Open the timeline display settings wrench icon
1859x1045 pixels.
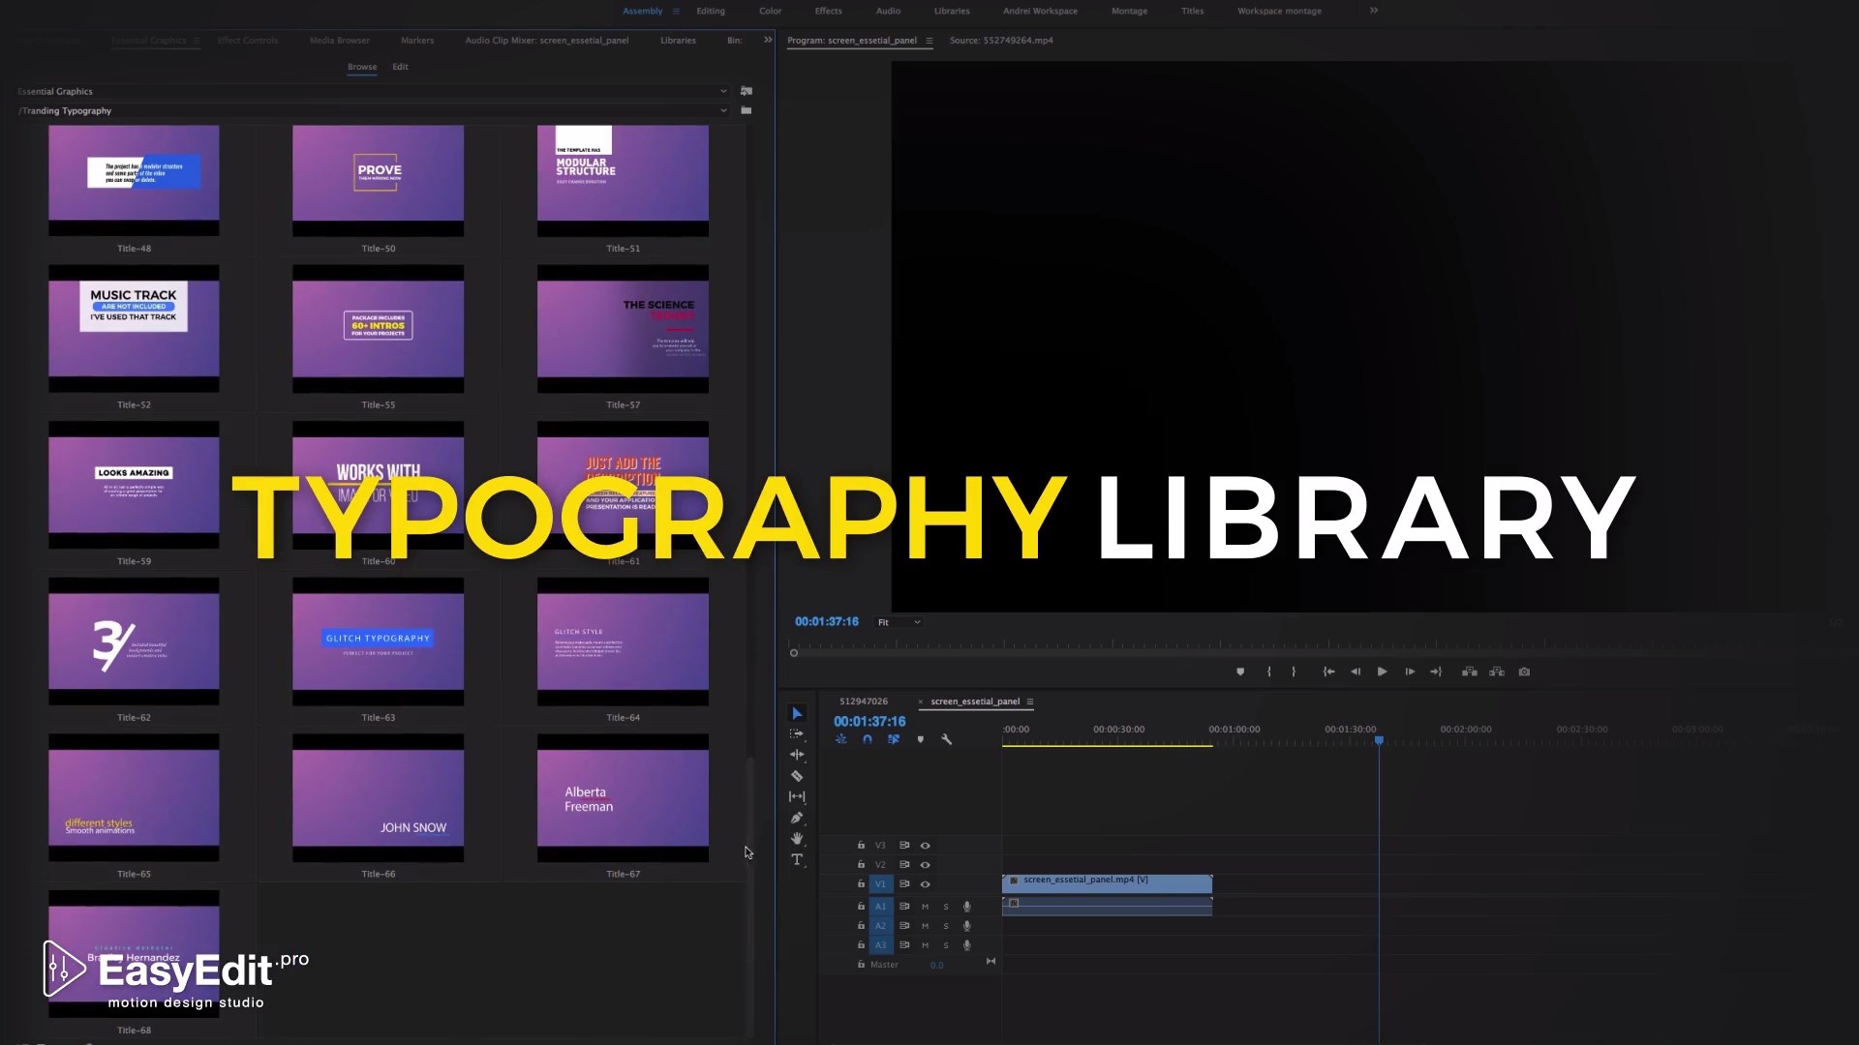click(946, 740)
